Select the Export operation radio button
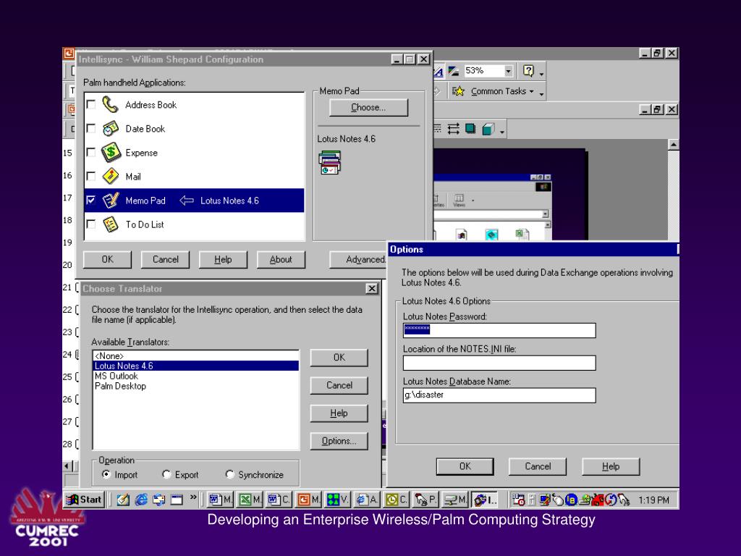This screenshot has height=556, width=741. [x=166, y=474]
